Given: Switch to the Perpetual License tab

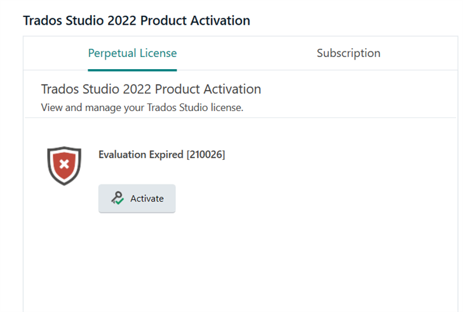Looking at the screenshot, I should pos(132,53).
